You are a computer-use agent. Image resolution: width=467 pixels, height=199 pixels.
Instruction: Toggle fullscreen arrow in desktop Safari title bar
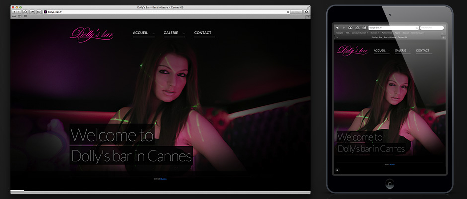pos(307,7)
